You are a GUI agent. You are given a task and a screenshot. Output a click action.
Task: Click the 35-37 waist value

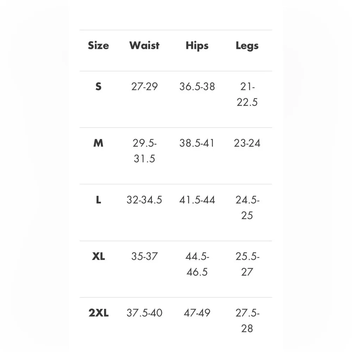pyautogui.click(x=144, y=257)
